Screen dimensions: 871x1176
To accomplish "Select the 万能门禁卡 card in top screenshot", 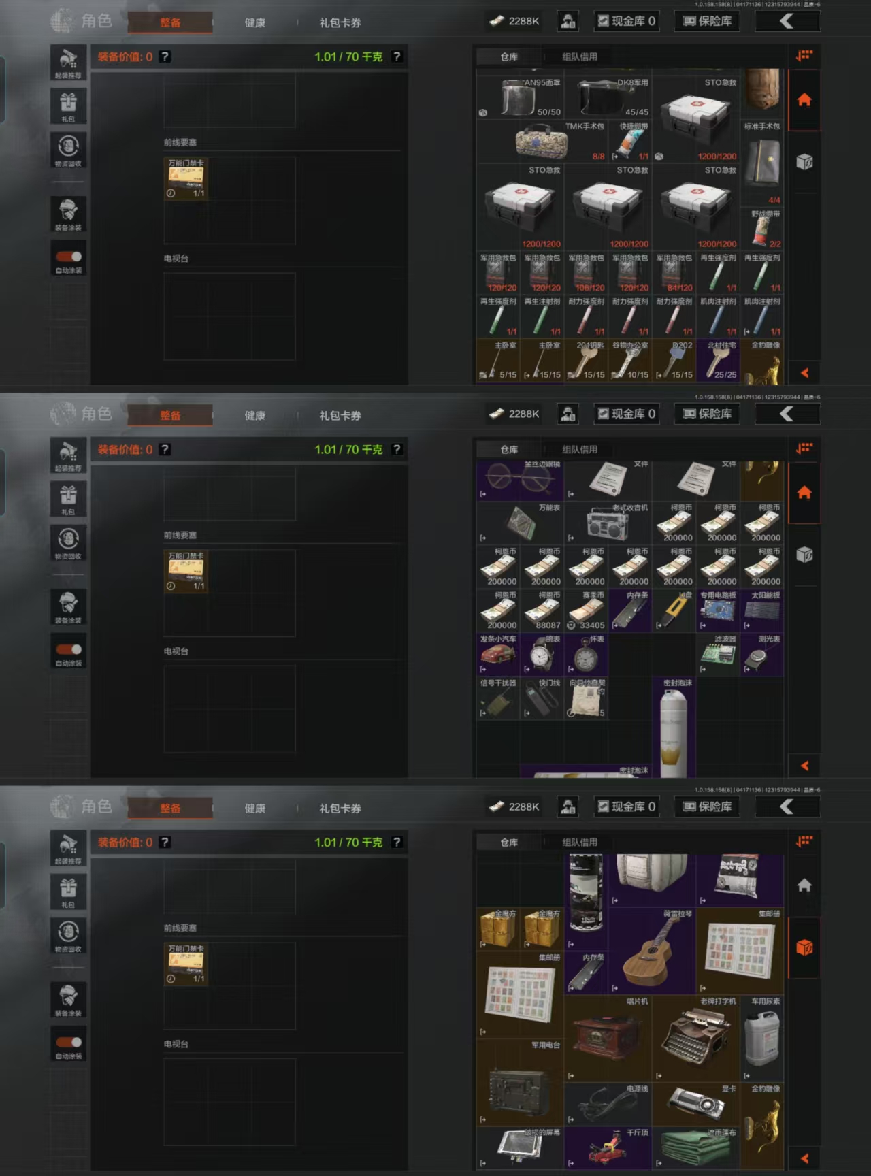I will point(186,178).
